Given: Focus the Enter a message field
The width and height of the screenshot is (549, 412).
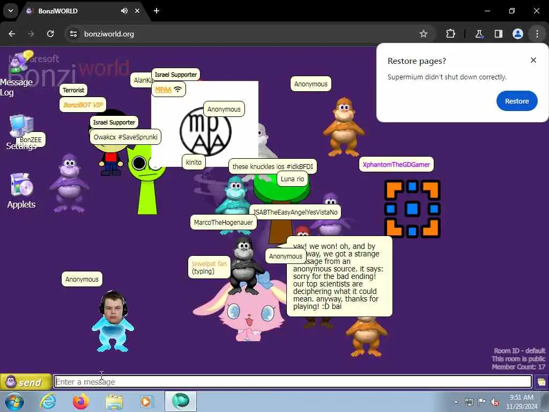Looking at the screenshot, I should (x=293, y=381).
